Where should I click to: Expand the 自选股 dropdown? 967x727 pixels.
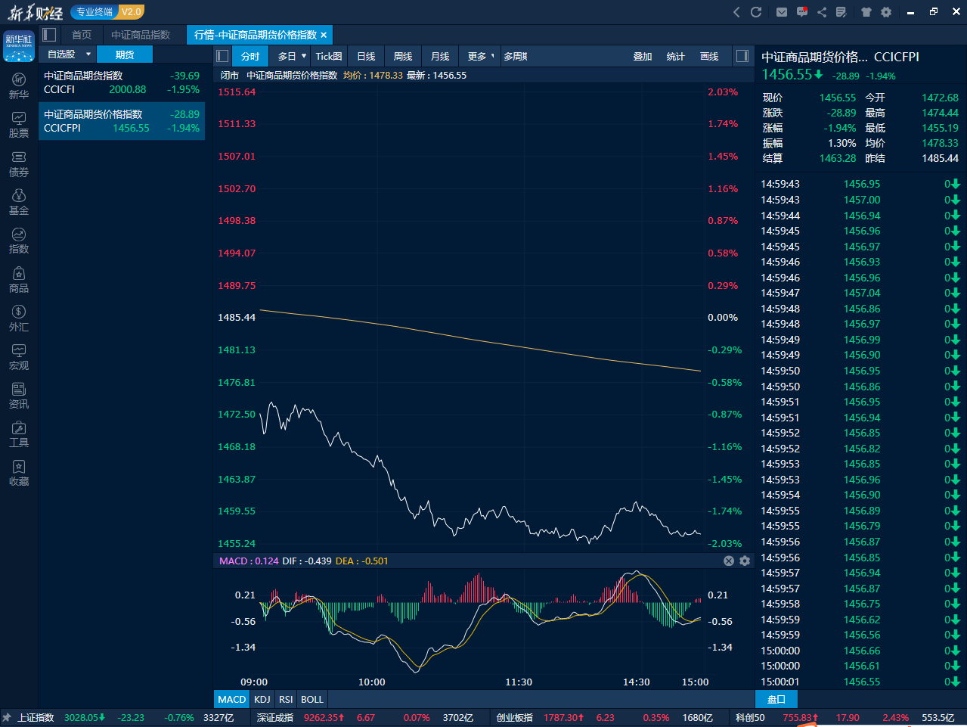[x=88, y=54]
